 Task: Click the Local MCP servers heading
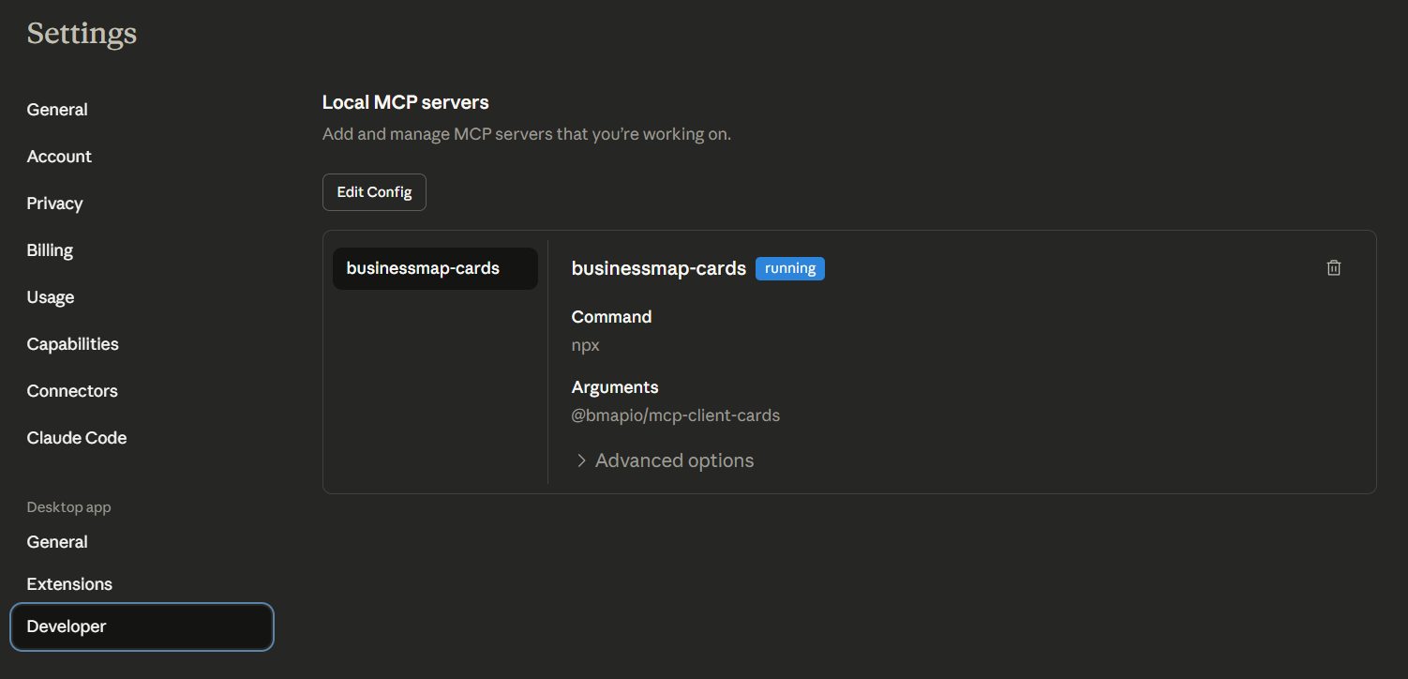tap(405, 102)
